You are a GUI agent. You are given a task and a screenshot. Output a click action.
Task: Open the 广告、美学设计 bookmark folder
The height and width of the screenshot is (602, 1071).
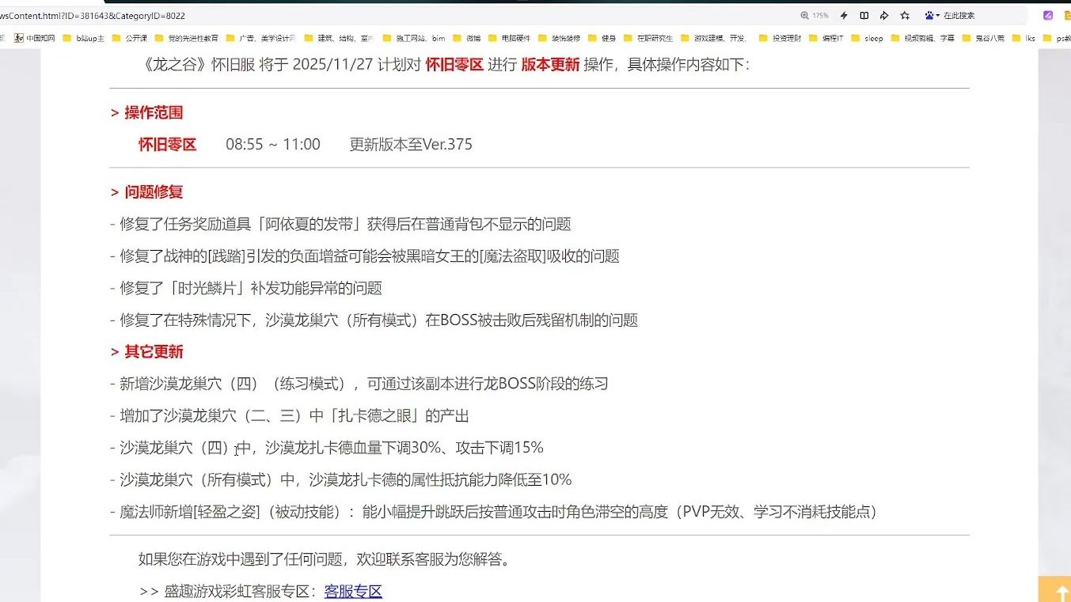[260, 37]
